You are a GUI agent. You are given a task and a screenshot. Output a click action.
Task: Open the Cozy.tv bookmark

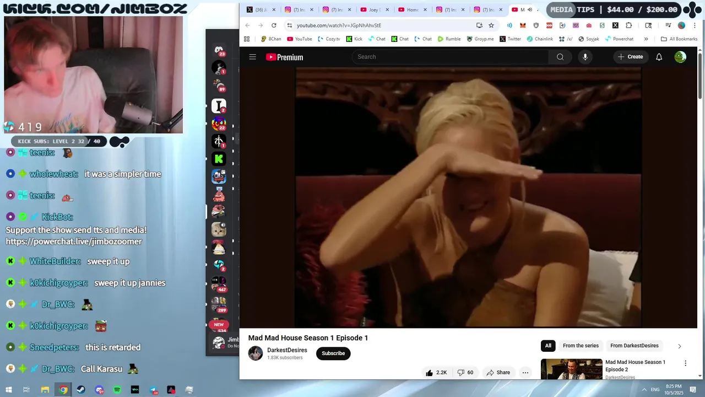pos(329,39)
